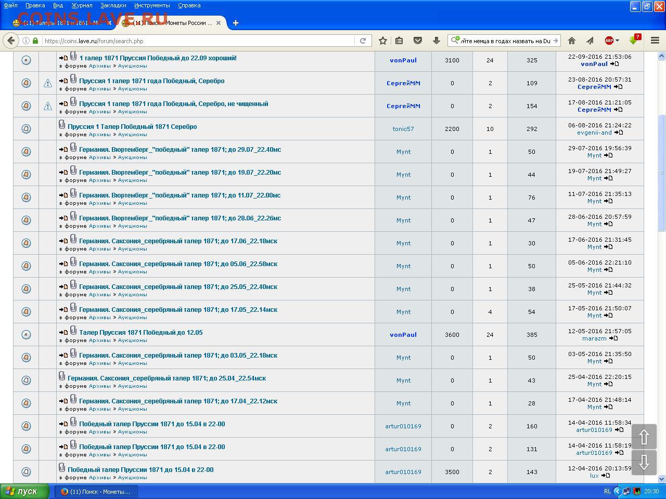Open the Downloads arrow panel
This screenshot has height=499, width=666.
tap(436, 41)
